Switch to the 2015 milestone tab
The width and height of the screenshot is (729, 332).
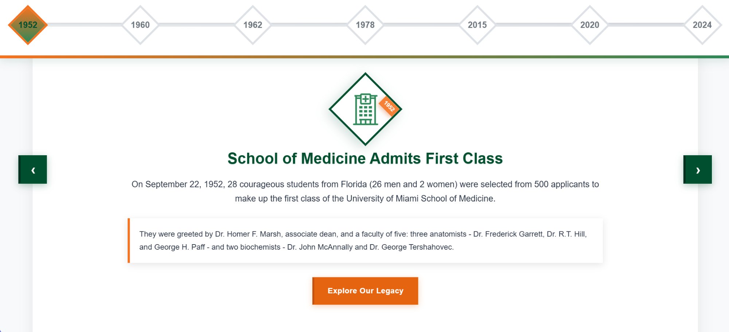477,25
